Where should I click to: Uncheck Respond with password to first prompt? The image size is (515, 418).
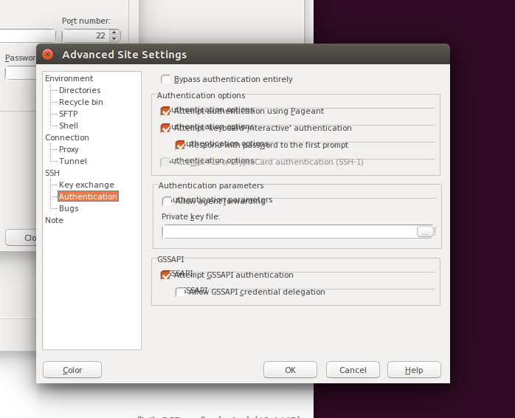[x=181, y=145]
